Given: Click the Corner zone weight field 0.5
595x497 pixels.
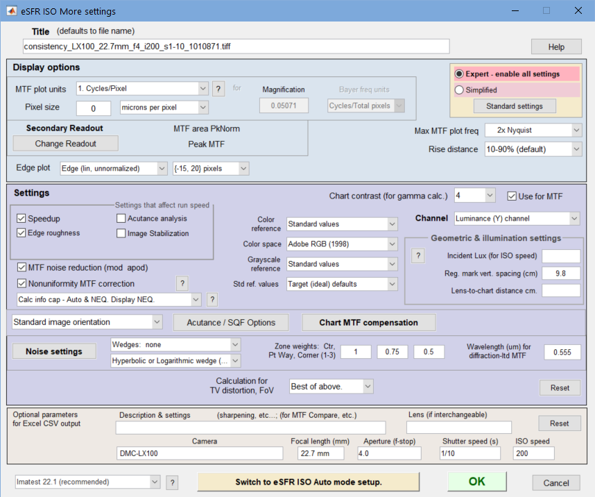Looking at the screenshot, I should (x=429, y=352).
